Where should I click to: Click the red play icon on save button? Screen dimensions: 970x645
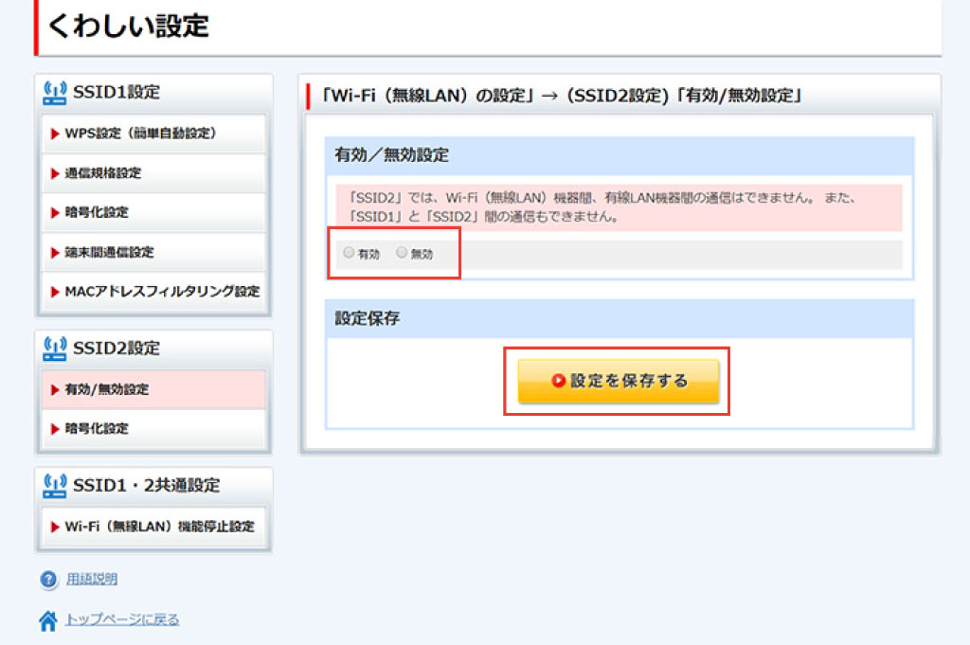[x=558, y=381]
